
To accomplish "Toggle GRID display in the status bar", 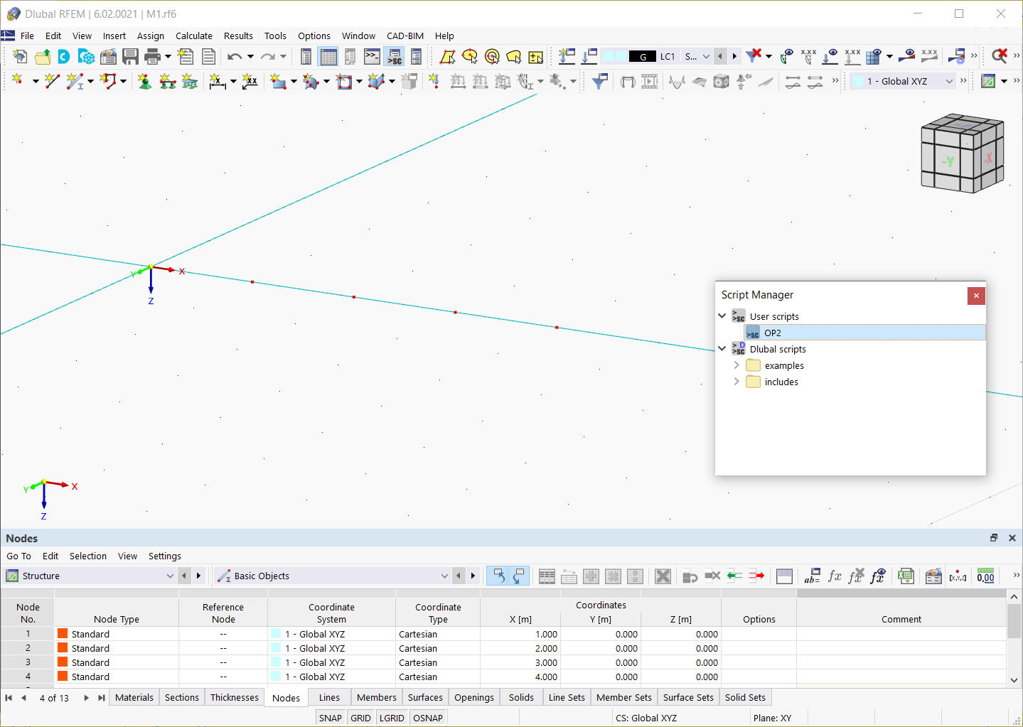I will pos(360,718).
